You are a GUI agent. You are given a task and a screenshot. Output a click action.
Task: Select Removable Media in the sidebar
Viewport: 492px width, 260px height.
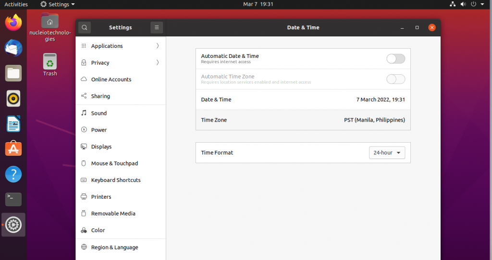pos(121,214)
